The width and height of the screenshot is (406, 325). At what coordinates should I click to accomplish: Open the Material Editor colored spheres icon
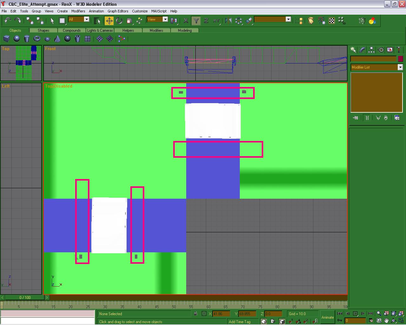coord(372,21)
